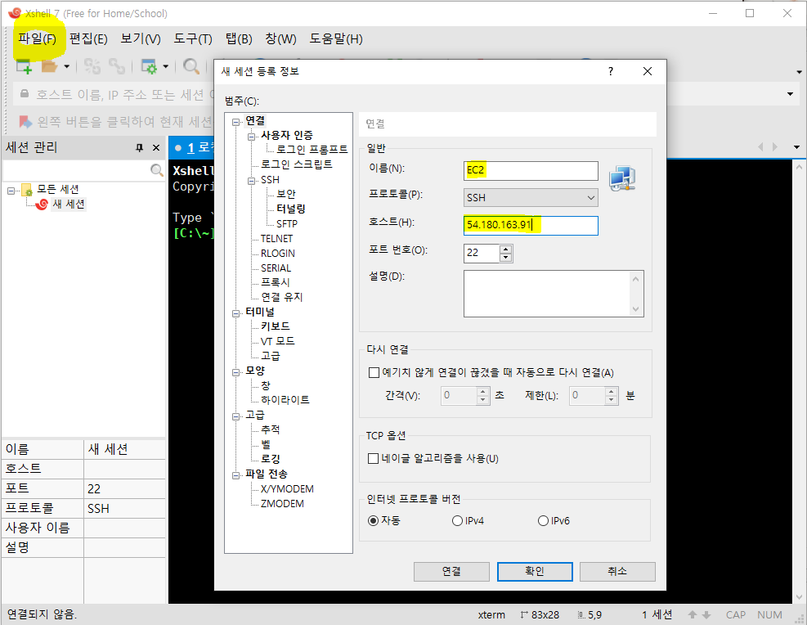Enable 네이글 알고리즘을 사용 checkbox
Viewport: 807px width, 625px height.
374,458
